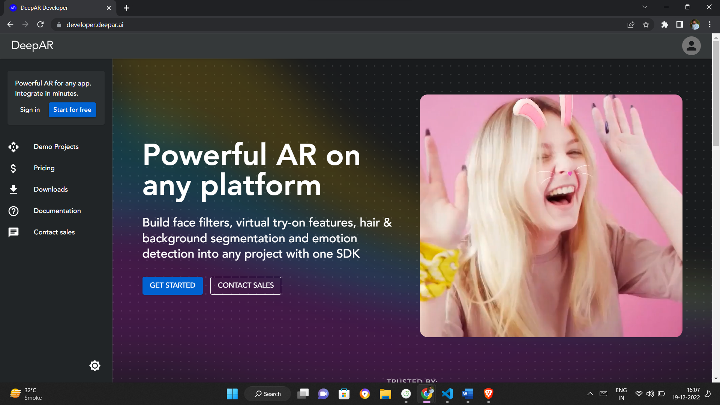Image resolution: width=720 pixels, height=405 pixels.
Task: Click the ENG IN language indicator
Action: coord(621,394)
